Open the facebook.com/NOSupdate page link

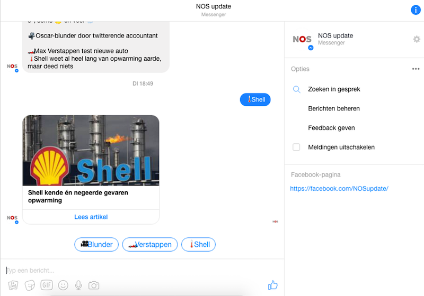coord(339,189)
